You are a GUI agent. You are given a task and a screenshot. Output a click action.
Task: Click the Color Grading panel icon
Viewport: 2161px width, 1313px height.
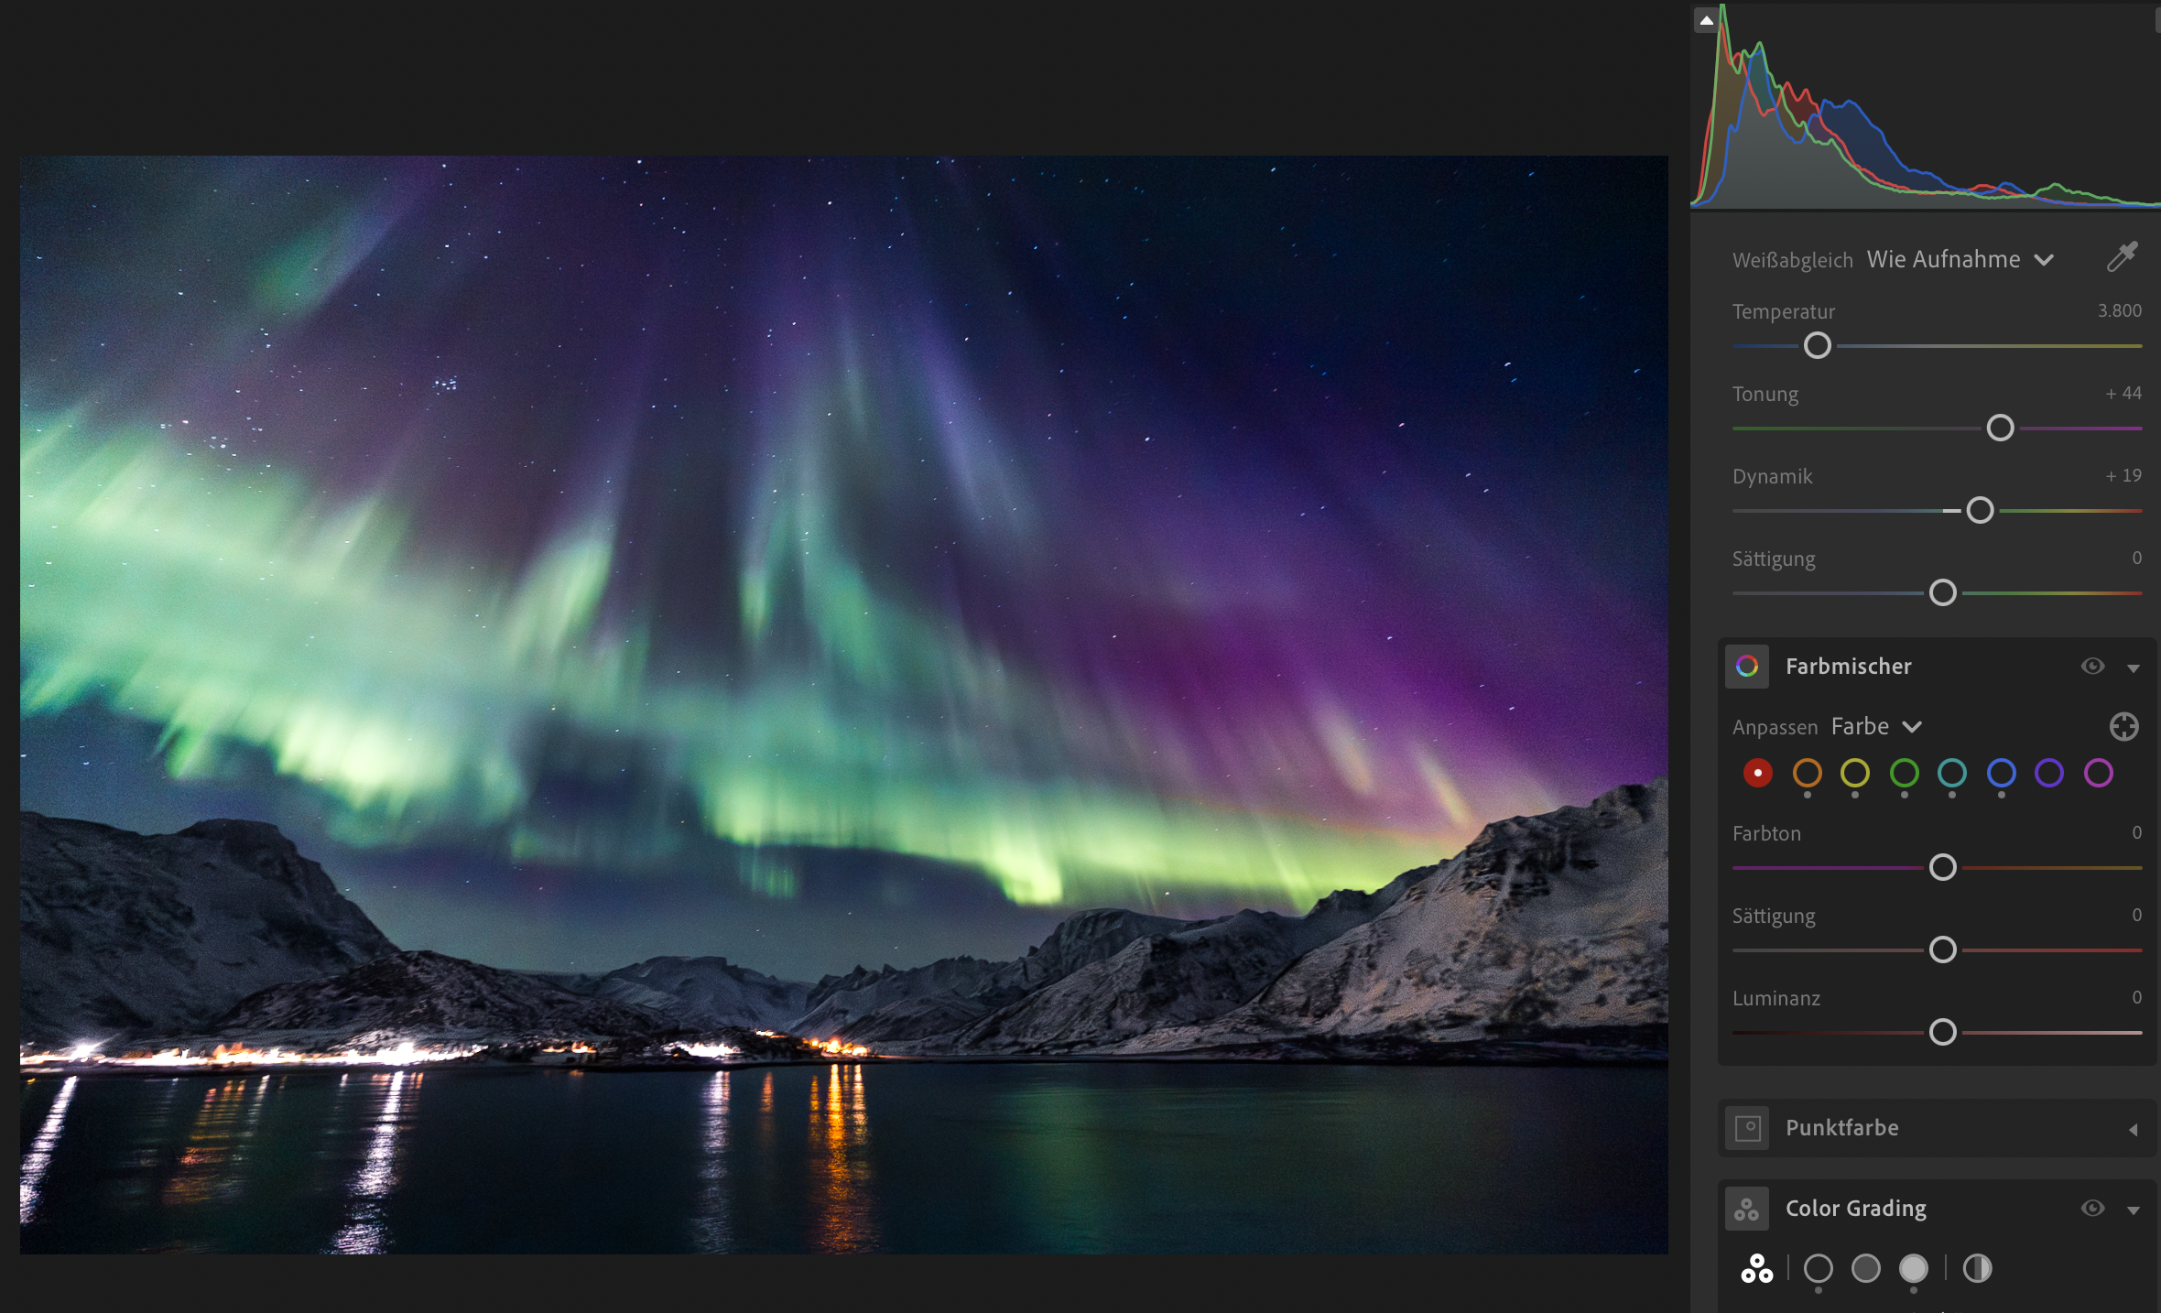[x=1747, y=1209]
